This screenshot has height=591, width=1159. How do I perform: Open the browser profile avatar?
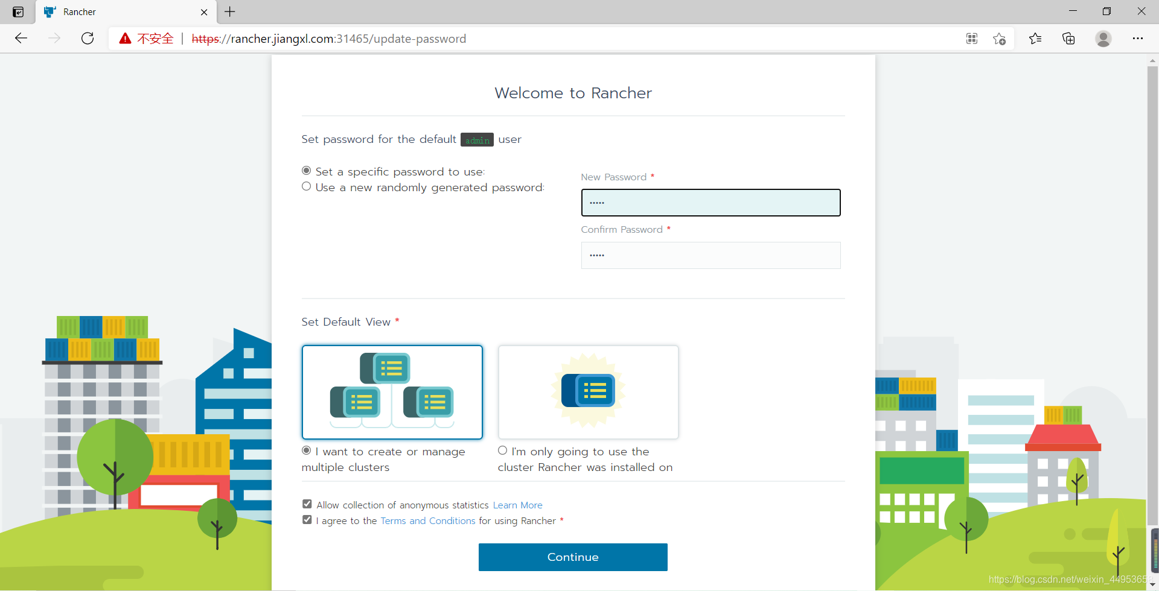(1103, 39)
